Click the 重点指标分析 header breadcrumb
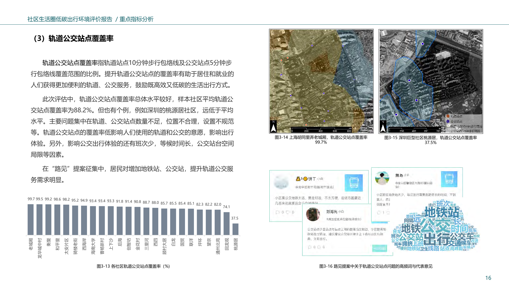Screen dimensions: 509x291 (x=136, y=19)
